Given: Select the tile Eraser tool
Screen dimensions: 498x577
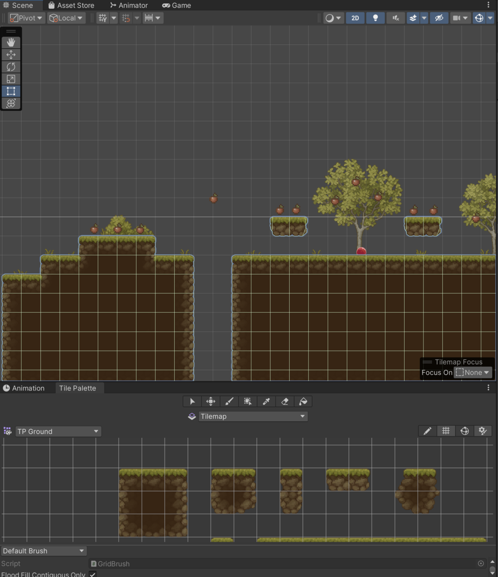Looking at the screenshot, I should [284, 401].
